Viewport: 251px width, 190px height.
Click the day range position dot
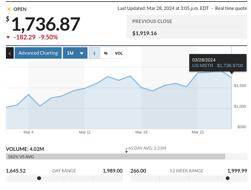[39, 178]
